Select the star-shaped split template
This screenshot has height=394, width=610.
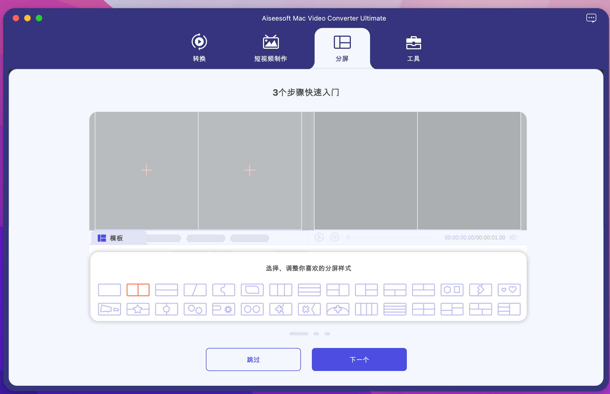pyautogui.click(x=138, y=309)
